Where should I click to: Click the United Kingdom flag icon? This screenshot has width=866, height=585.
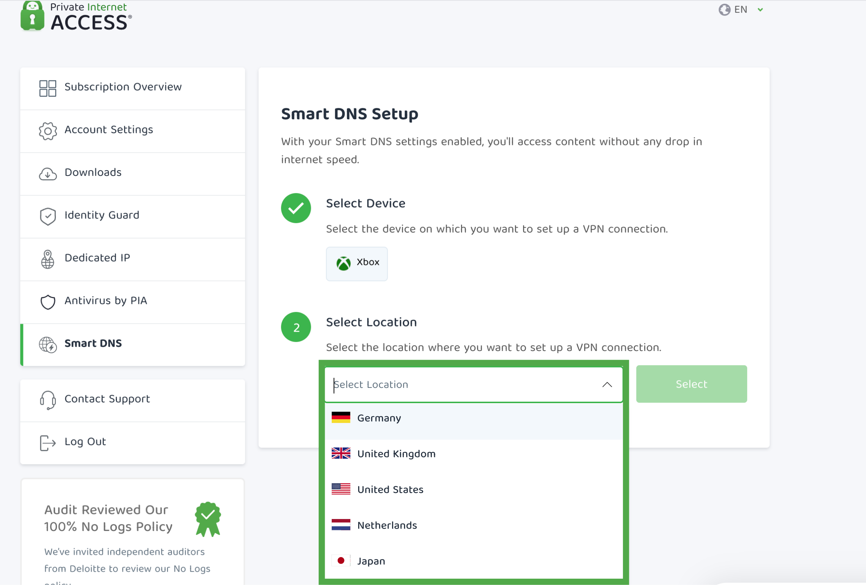coord(341,453)
